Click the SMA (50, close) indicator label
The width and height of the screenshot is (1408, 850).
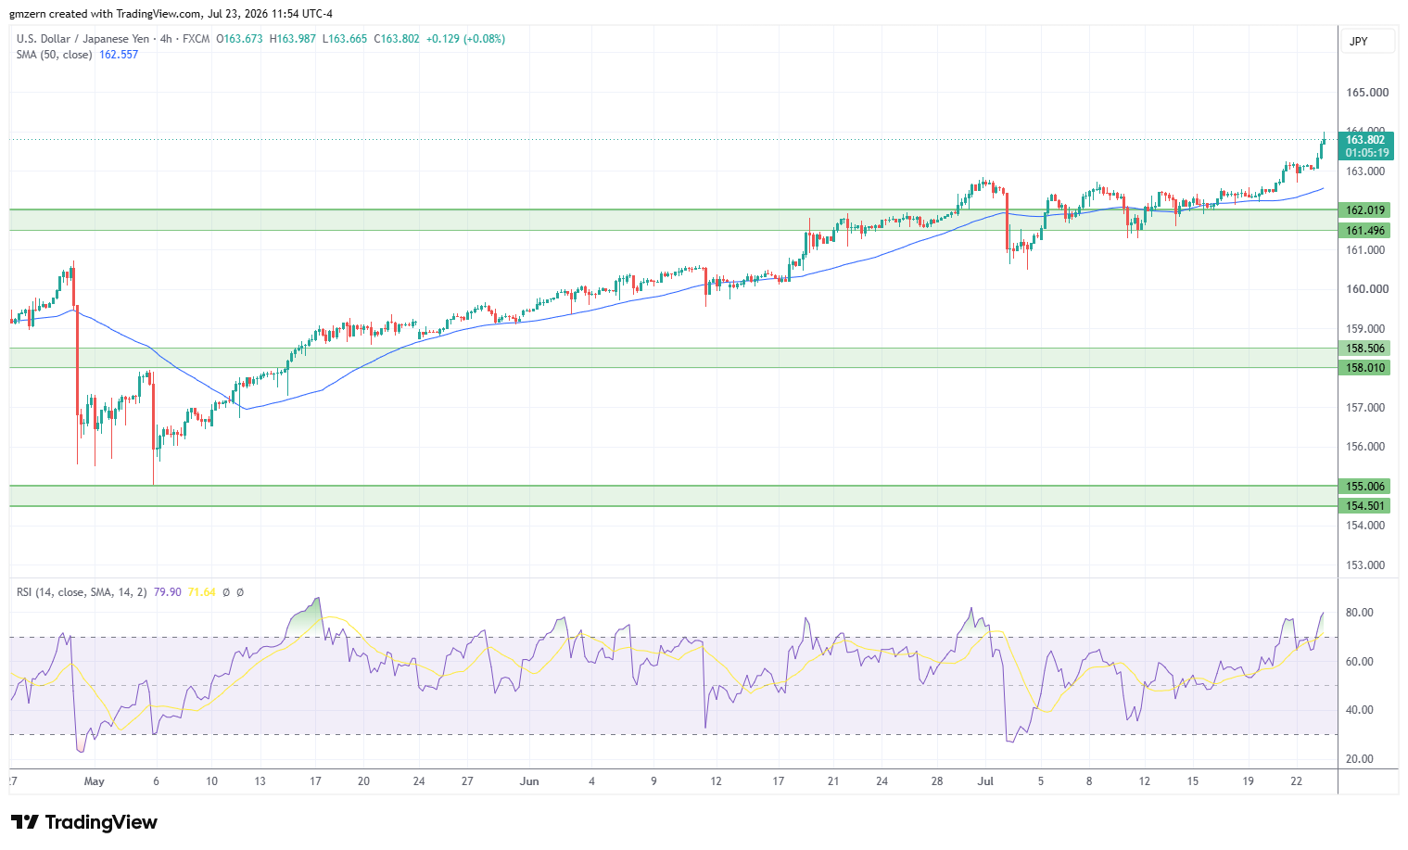pyautogui.click(x=55, y=55)
